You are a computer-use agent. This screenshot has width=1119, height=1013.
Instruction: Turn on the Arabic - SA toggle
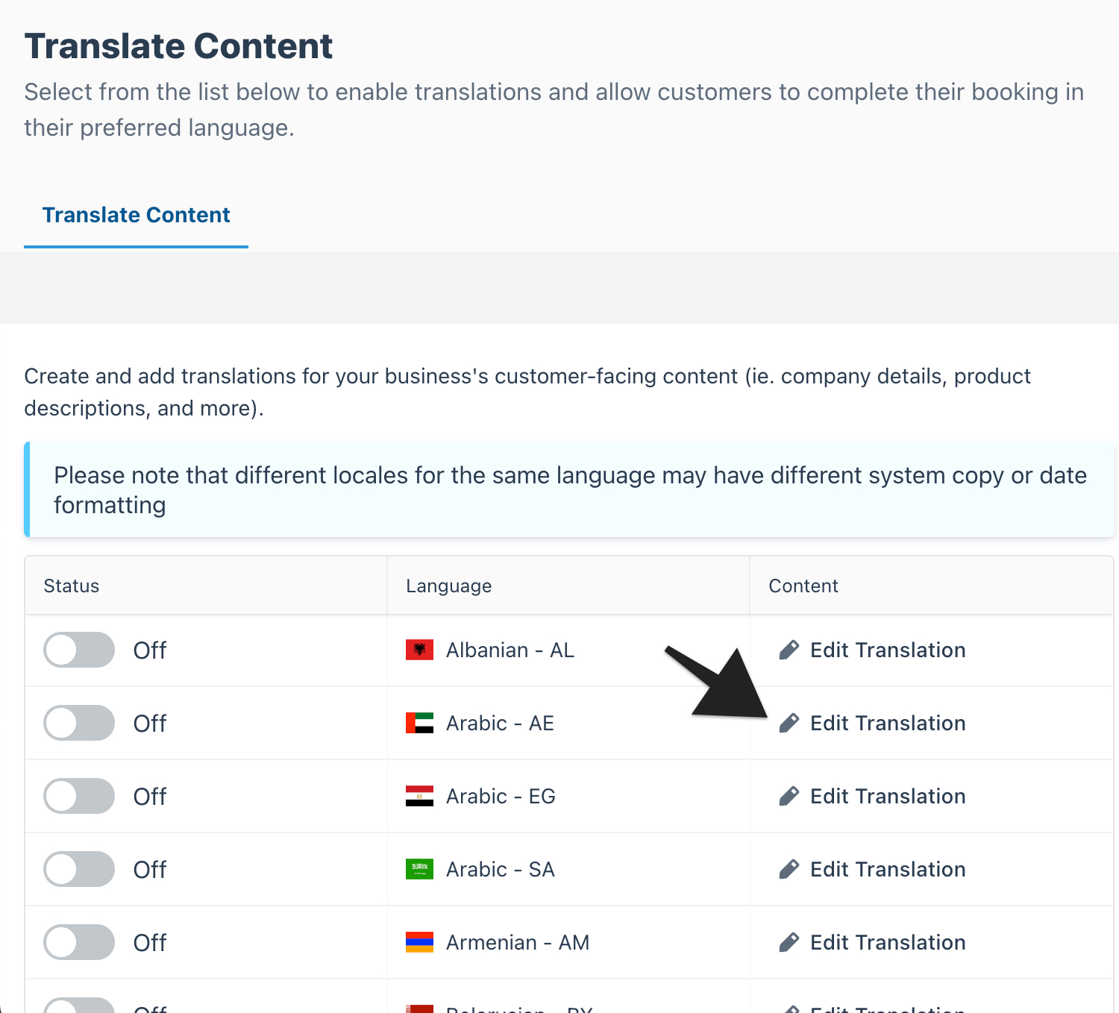(x=79, y=869)
